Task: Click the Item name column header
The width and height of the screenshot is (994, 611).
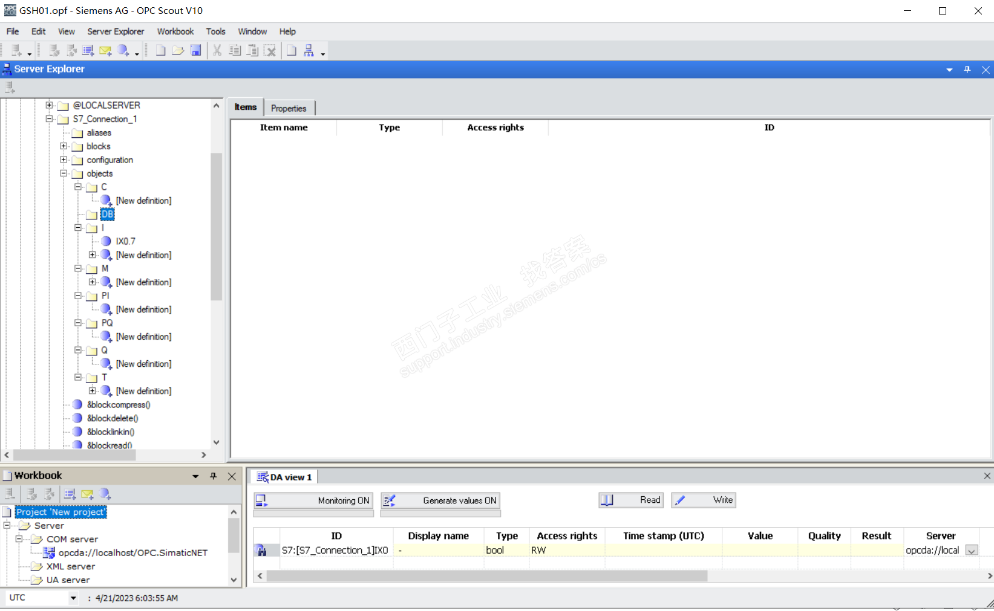Action: (x=284, y=128)
